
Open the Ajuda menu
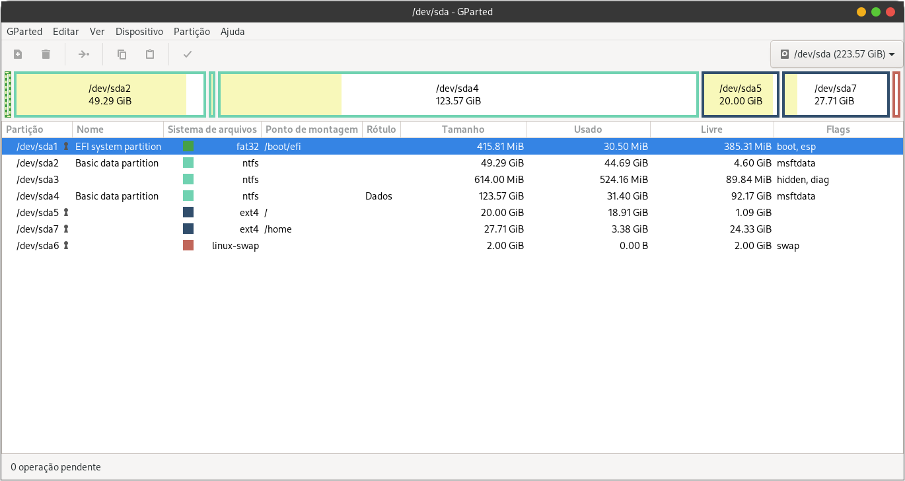pyautogui.click(x=233, y=31)
